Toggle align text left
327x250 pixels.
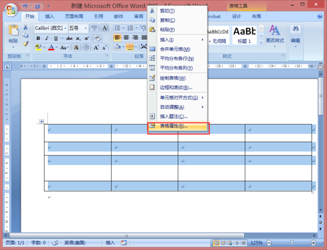117,37
